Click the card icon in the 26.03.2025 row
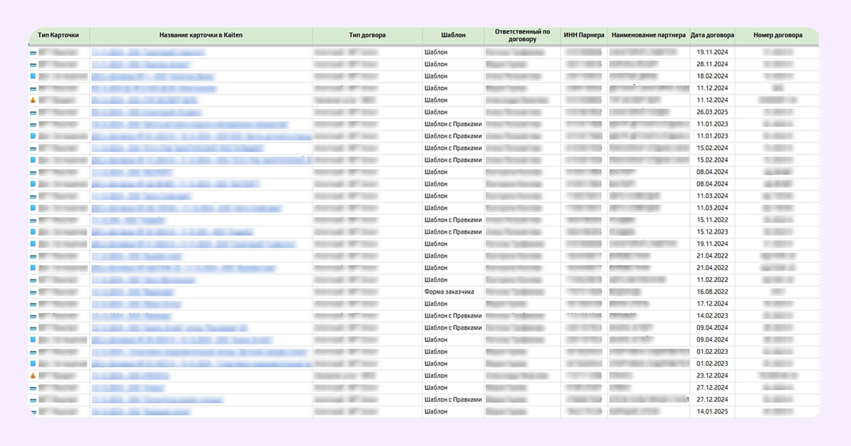 33,113
